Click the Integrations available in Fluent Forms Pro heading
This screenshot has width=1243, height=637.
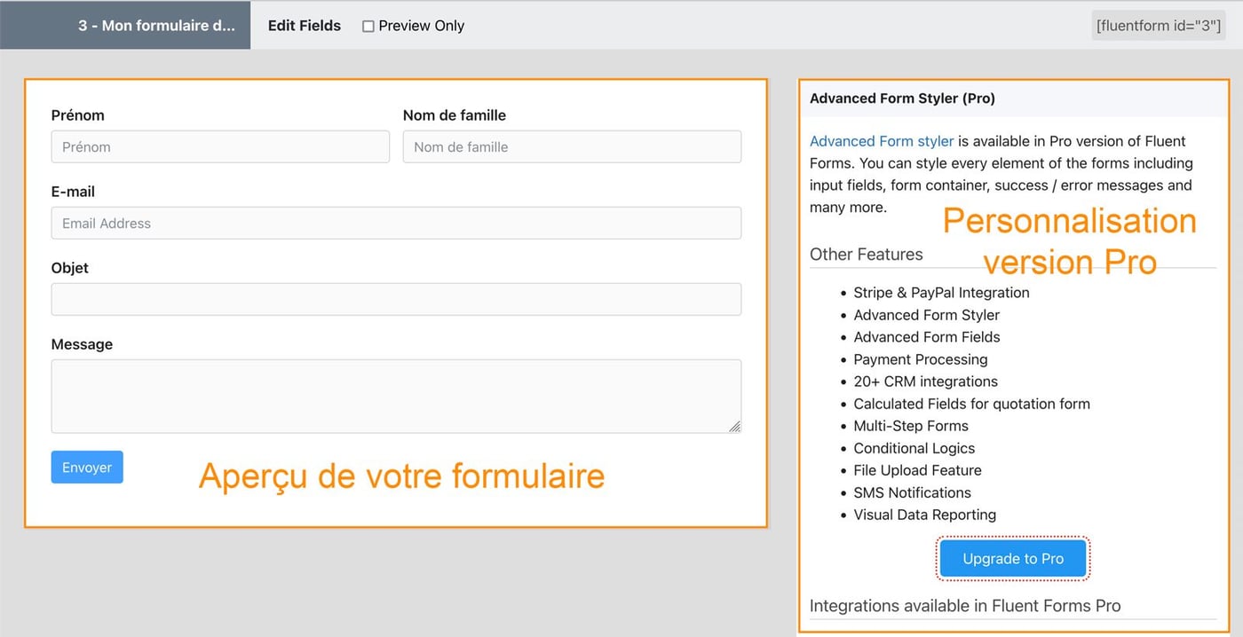coord(965,606)
